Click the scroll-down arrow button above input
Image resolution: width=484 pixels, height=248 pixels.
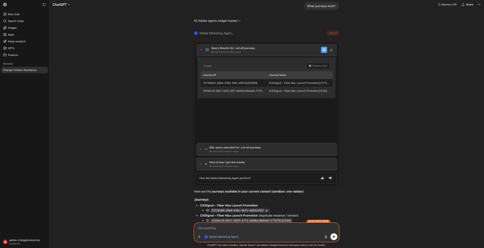click(267, 211)
